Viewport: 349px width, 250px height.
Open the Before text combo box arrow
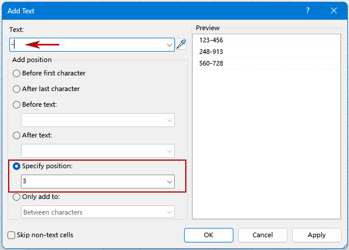[170, 120]
